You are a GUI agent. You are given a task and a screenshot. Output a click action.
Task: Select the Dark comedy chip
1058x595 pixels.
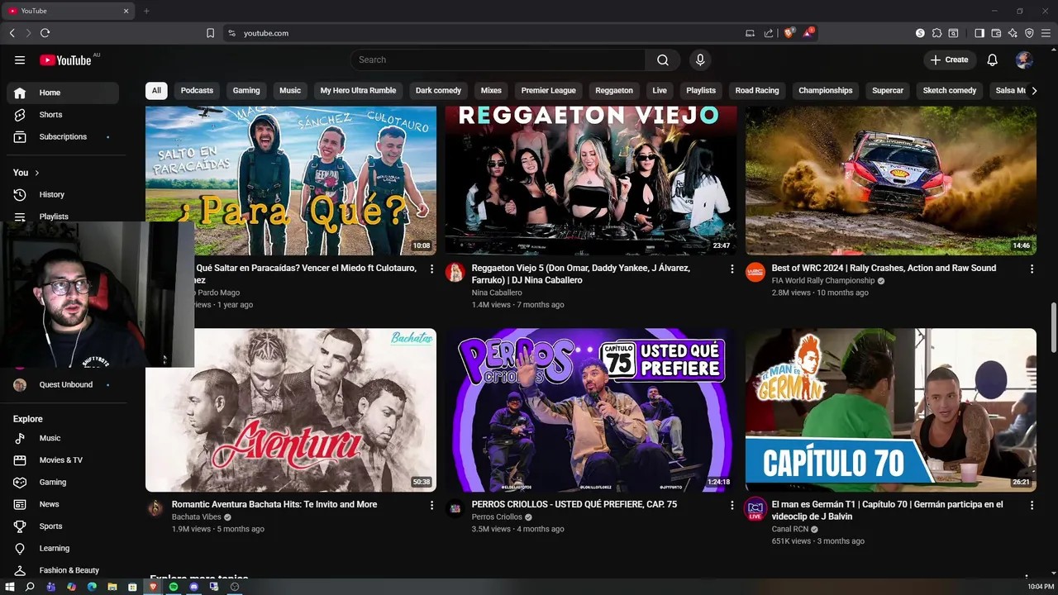point(438,91)
